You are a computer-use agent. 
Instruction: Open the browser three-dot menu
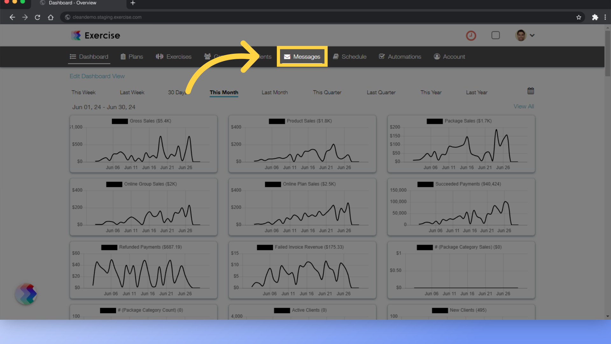click(x=605, y=17)
